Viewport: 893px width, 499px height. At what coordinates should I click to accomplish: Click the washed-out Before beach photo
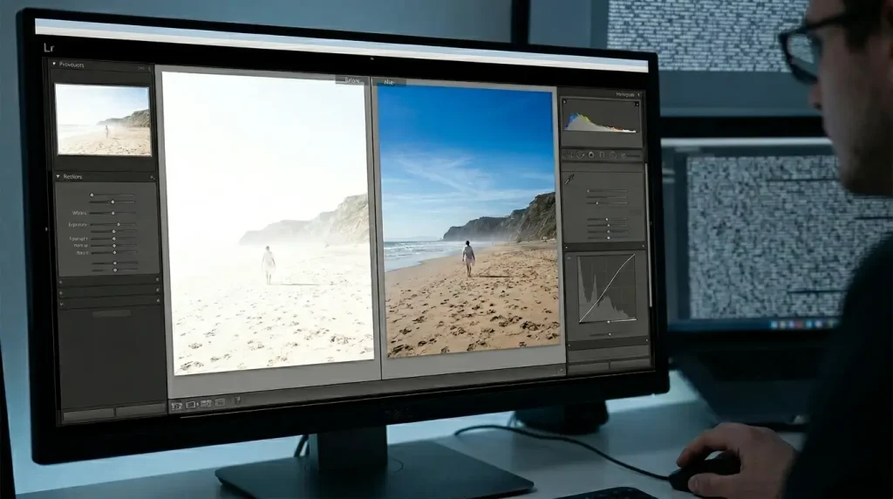pyautogui.click(x=267, y=222)
